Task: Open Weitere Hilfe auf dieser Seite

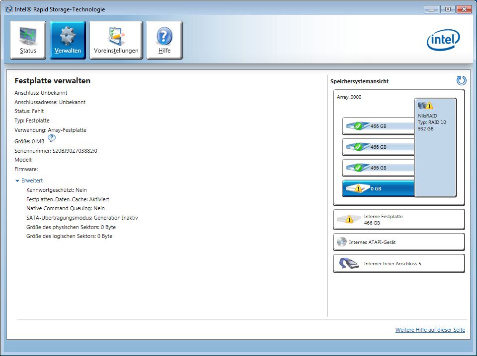Action: (430, 330)
